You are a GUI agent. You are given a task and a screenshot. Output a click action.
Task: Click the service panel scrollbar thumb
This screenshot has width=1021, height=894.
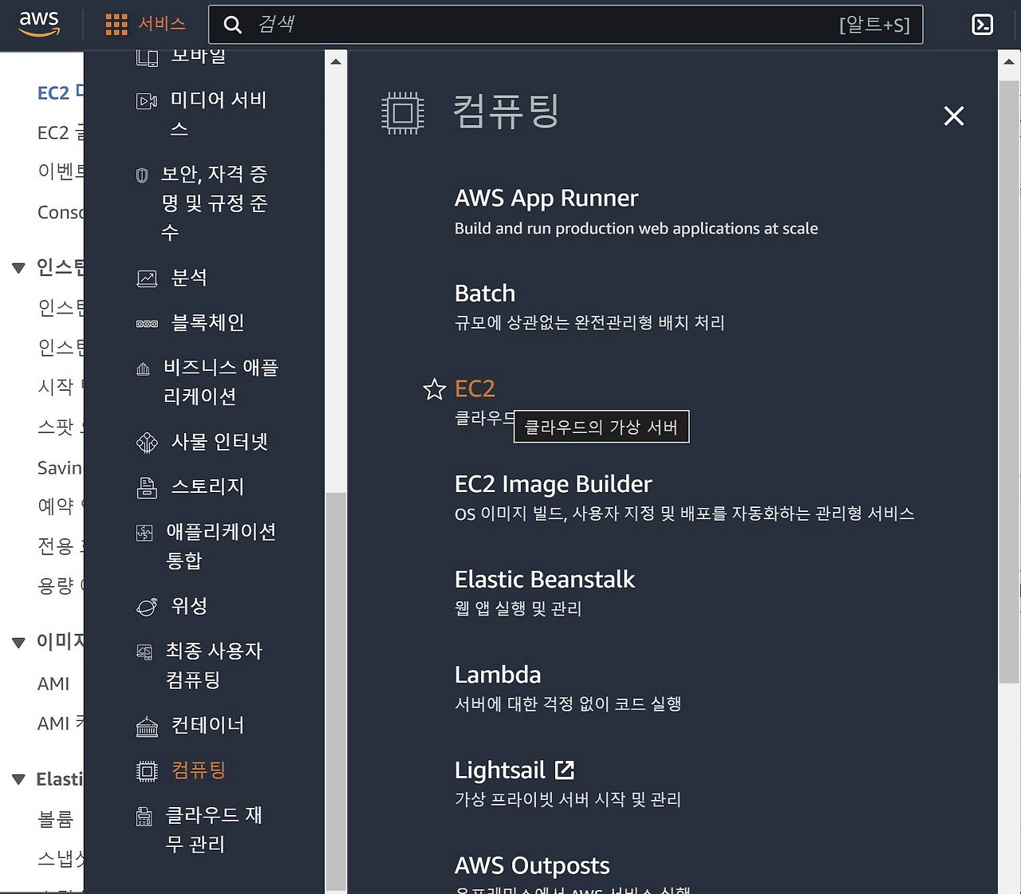1009,382
